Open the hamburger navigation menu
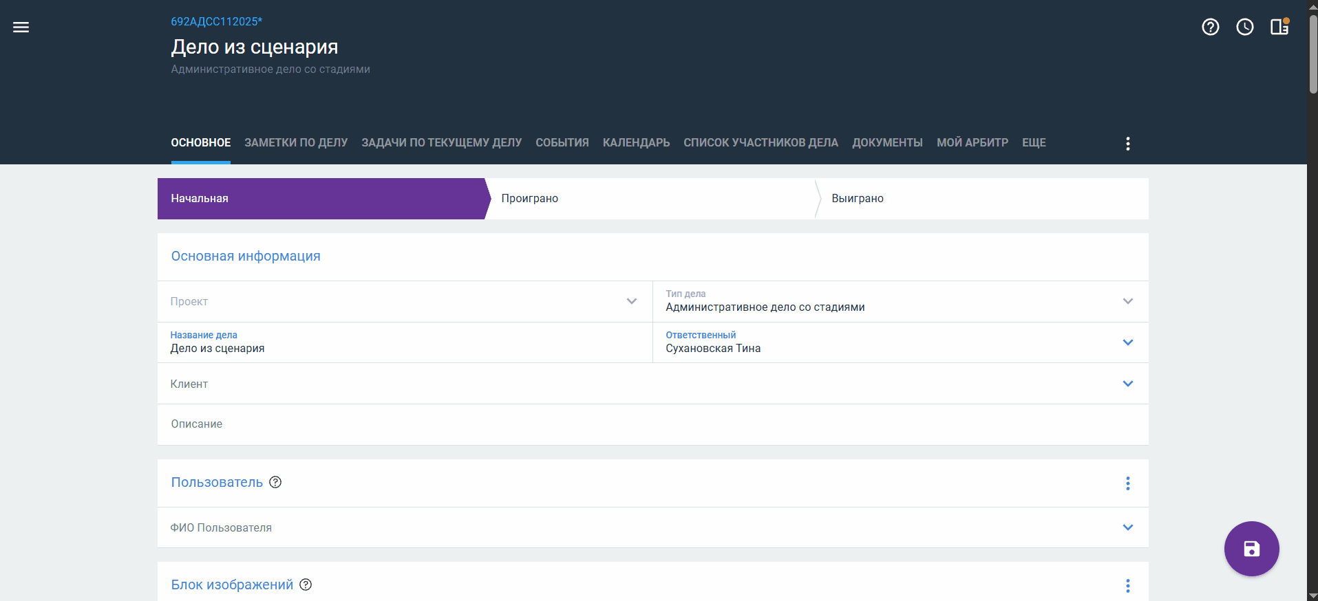This screenshot has width=1318, height=601. 21,28
